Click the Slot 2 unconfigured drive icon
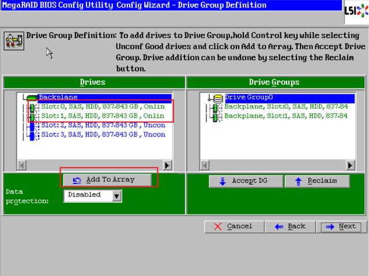The height and width of the screenshot is (276, 369). point(33,126)
